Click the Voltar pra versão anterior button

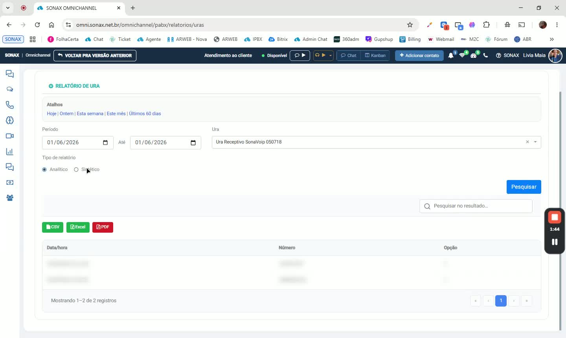coord(95,55)
